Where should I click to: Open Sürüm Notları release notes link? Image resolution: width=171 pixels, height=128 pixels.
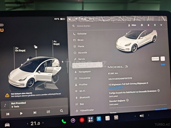pyautogui.click(x=161, y=109)
